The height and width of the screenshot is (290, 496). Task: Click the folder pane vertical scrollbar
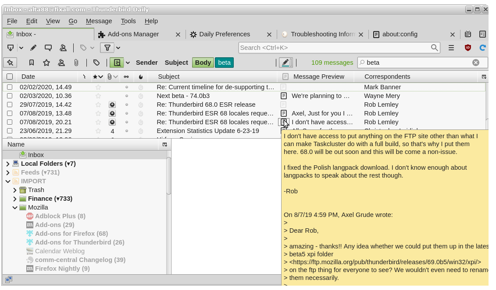pyautogui.click(x=168, y=176)
